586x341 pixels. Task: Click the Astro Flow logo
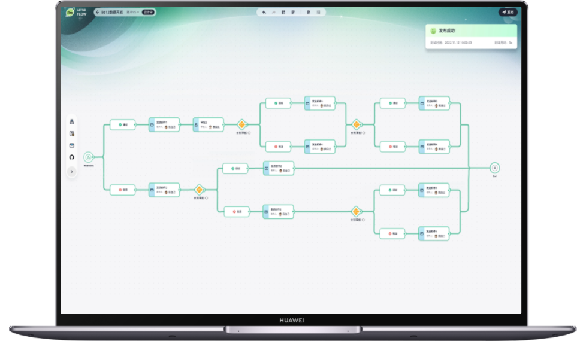(x=70, y=12)
